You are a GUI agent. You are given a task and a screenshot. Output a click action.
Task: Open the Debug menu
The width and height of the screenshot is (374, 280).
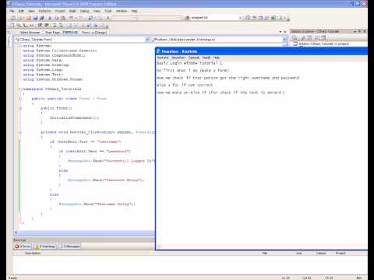(x=85, y=11)
